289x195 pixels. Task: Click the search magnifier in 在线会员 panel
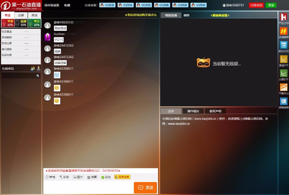pyautogui.click(x=38, y=75)
